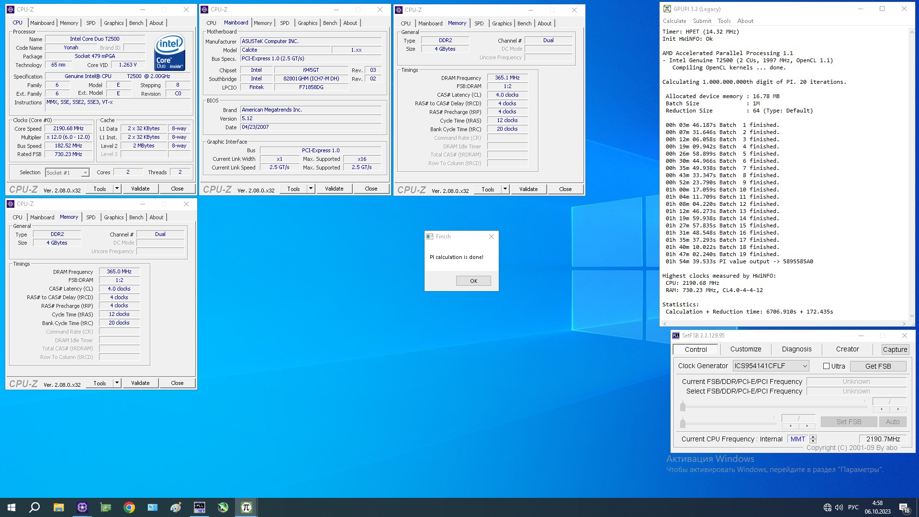Open the notification center icon
The width and height of the screenshot is (919, 517).
pos(904,507)
